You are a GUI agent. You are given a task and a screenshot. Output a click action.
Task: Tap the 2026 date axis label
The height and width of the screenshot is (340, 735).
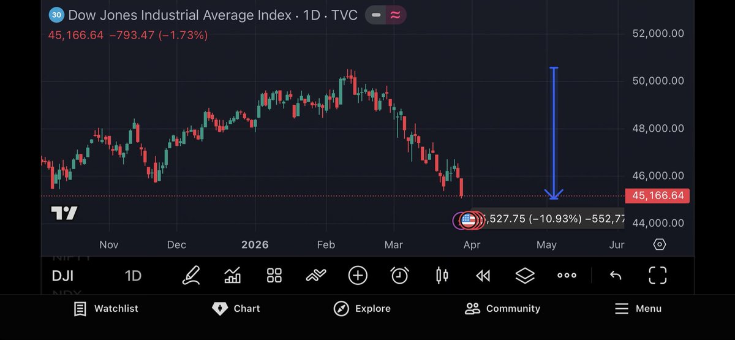click(255, 244)
